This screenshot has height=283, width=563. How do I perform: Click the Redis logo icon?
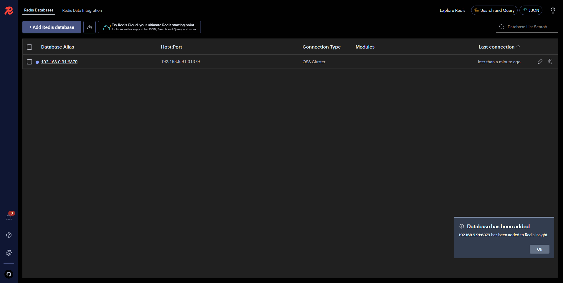9,11
